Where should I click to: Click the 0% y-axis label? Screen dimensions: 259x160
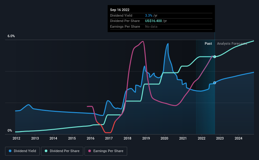(x=10, y=131)
